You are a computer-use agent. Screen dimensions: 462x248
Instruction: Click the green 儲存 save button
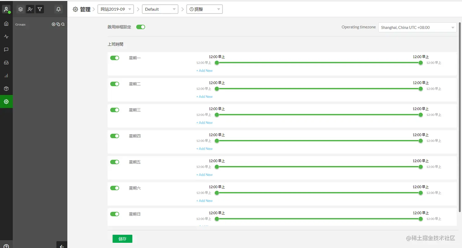pyautogui.click(x=122, y=239)
